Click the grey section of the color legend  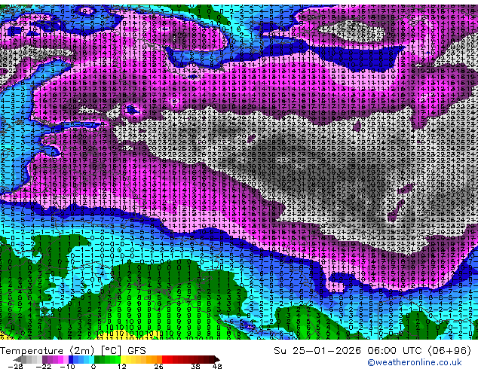tap(29, 359)
